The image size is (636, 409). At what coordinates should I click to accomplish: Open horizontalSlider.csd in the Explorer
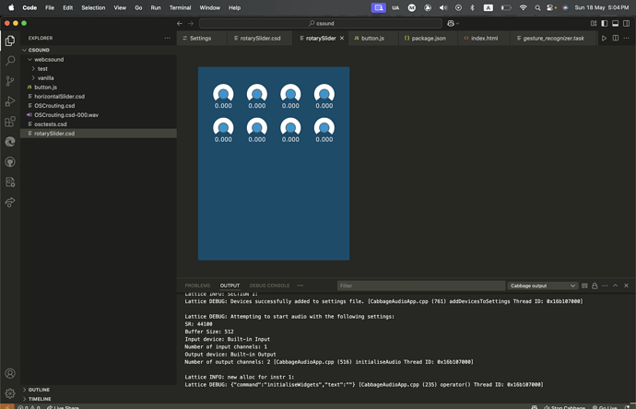tap(98, 97)
